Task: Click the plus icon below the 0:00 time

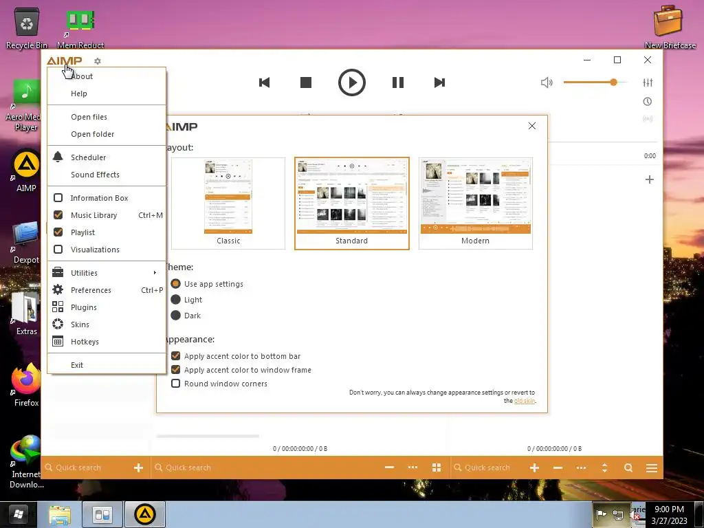Action: pyautogui.click(x=649, y=179)
